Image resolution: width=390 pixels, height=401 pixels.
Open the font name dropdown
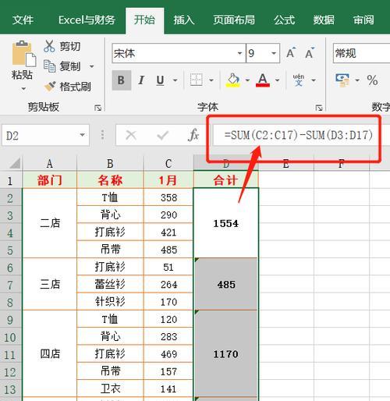239,53
